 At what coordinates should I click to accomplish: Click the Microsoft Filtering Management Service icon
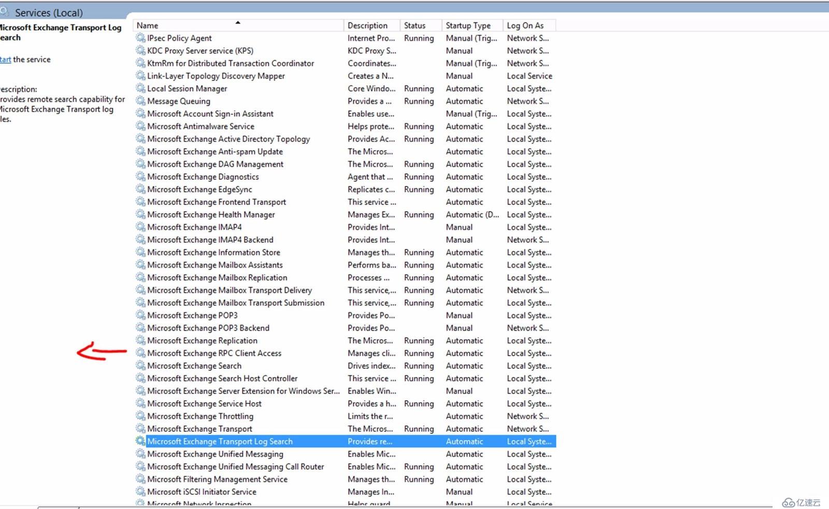coord(140,478)
